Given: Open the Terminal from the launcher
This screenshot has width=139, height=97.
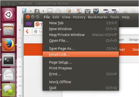Looking at the screenshot, I should (8, 60).
